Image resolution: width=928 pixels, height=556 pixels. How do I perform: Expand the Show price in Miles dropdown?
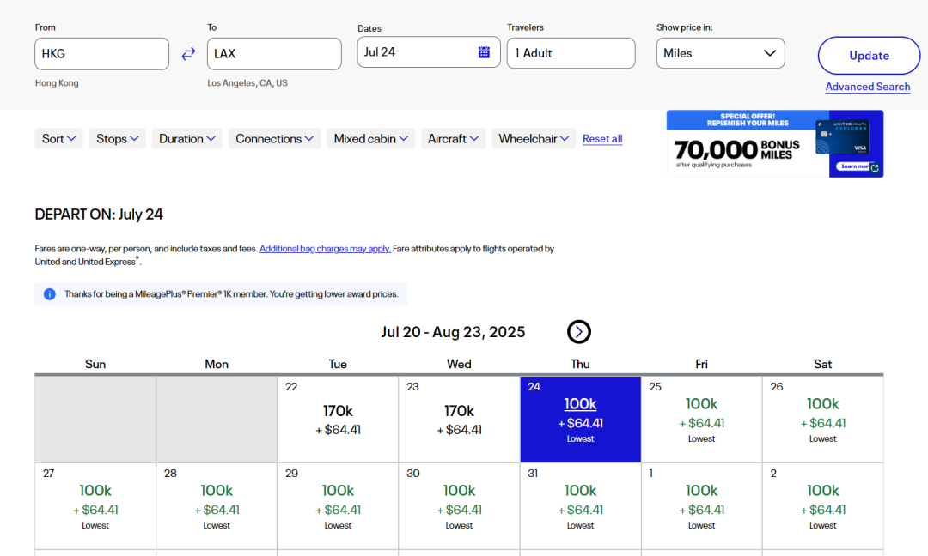[x=720, y=53]
